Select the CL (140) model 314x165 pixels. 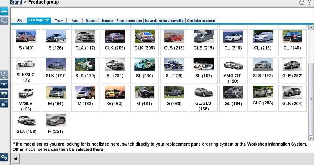(292, 42)
